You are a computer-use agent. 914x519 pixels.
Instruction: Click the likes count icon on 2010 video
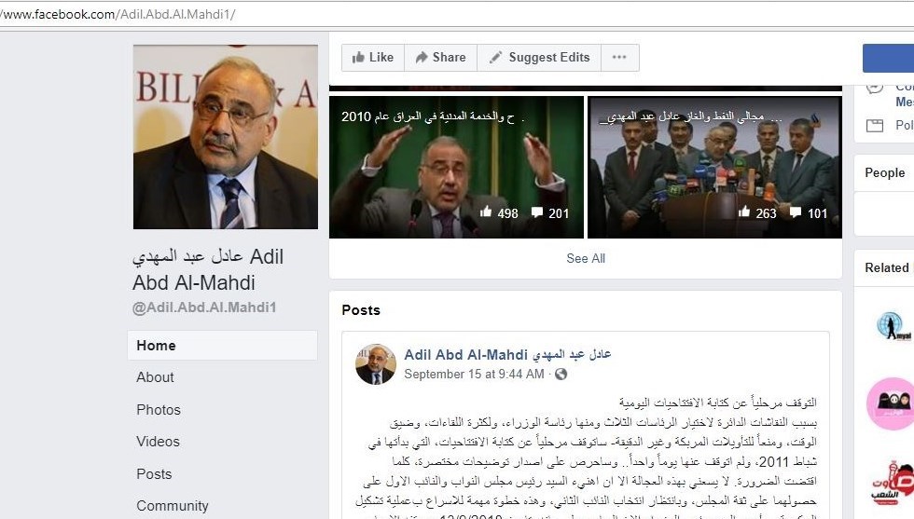tap(486, 212)
